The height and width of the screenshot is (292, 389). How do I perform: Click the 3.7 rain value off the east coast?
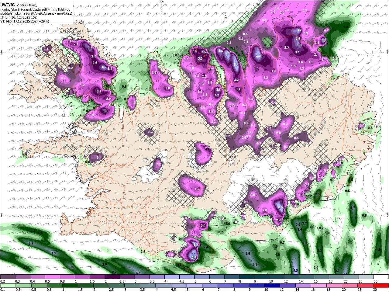point(353,207)
